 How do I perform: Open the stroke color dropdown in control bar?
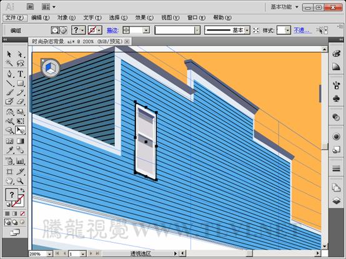coord(99,30)
